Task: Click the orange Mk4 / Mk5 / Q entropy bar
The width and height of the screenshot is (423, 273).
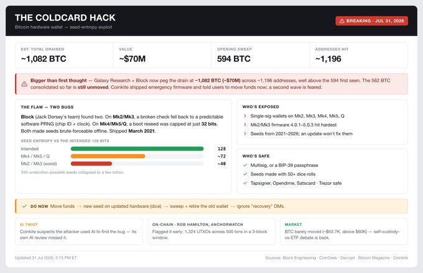Action: [108, 156]
